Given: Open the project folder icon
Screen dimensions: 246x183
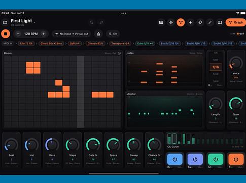Looking at the screenshot, I should 5,22.
